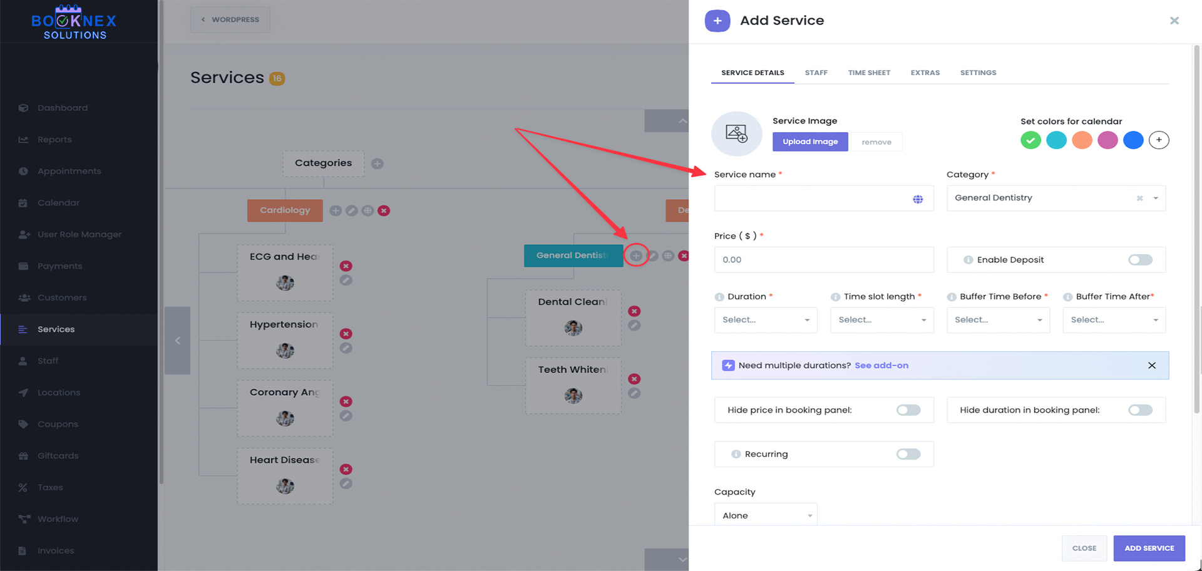Turn on the Recurring switch
The image size is (1202, 571).
(908, 454)
